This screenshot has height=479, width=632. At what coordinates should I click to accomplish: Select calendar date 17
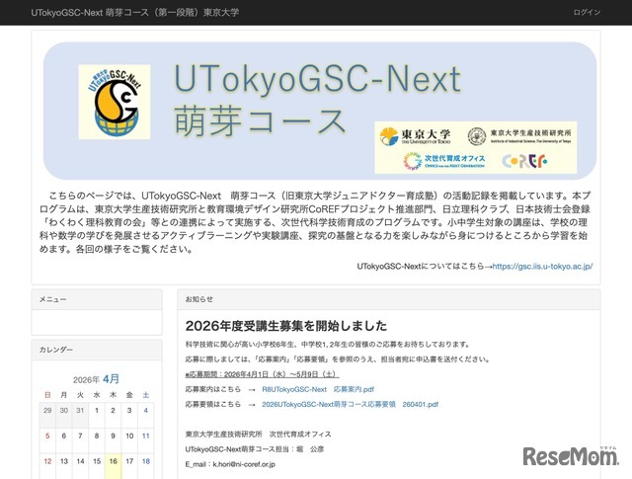point(129,461)
